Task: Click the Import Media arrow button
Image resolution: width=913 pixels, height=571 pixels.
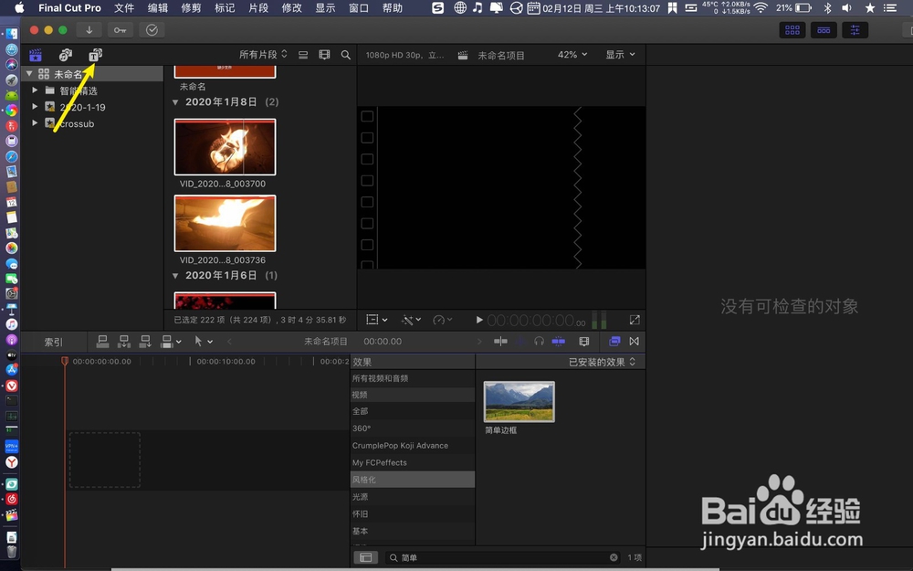Action: point(89,30)
